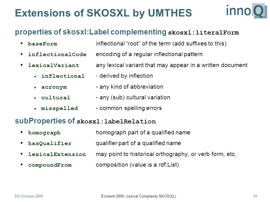
Task: Select the hasQualifier term
Action: pos(50,143)
